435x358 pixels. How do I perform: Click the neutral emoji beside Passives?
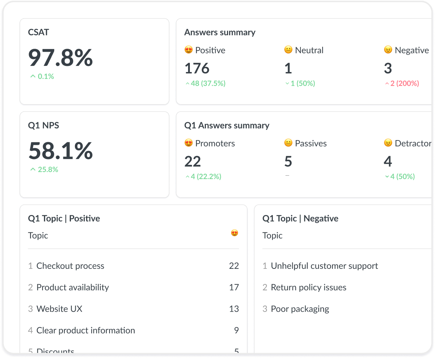tap(288, 143)
